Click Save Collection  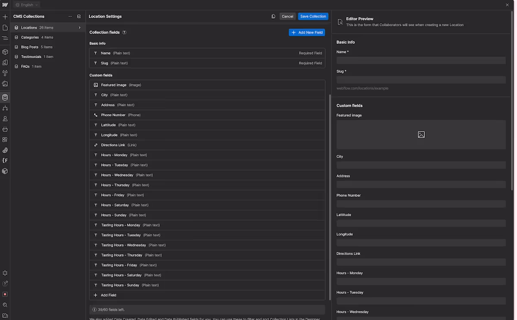(313, 16)
